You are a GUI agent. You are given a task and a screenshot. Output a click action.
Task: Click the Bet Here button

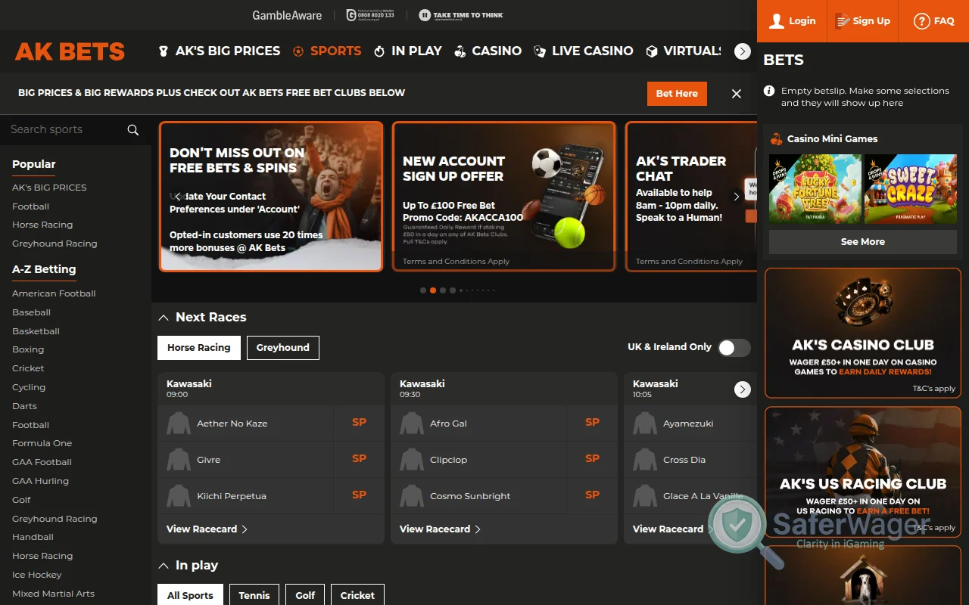coord(676,93)
